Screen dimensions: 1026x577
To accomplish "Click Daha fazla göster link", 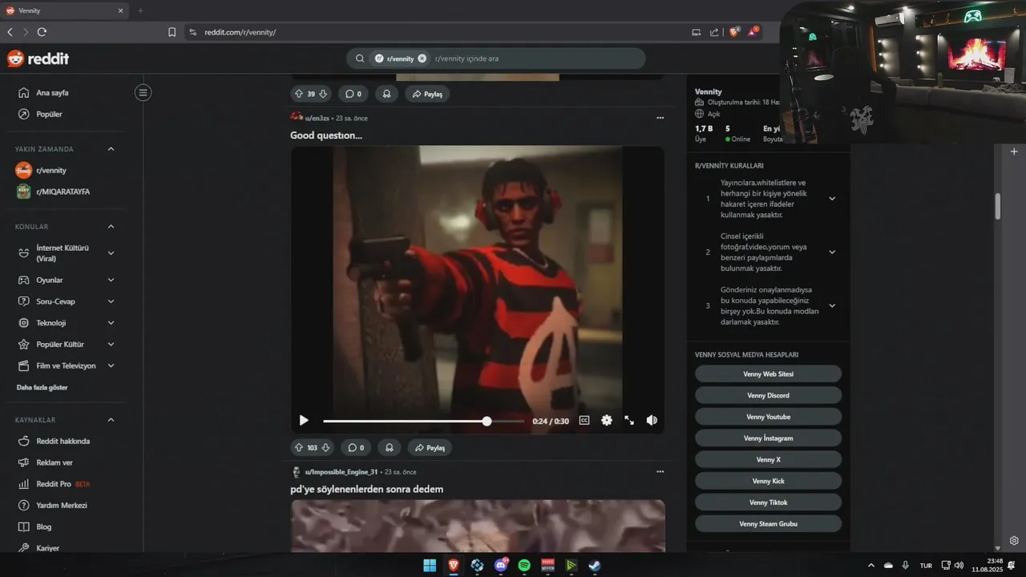I will pyautogui.click(x=42, y=387).
